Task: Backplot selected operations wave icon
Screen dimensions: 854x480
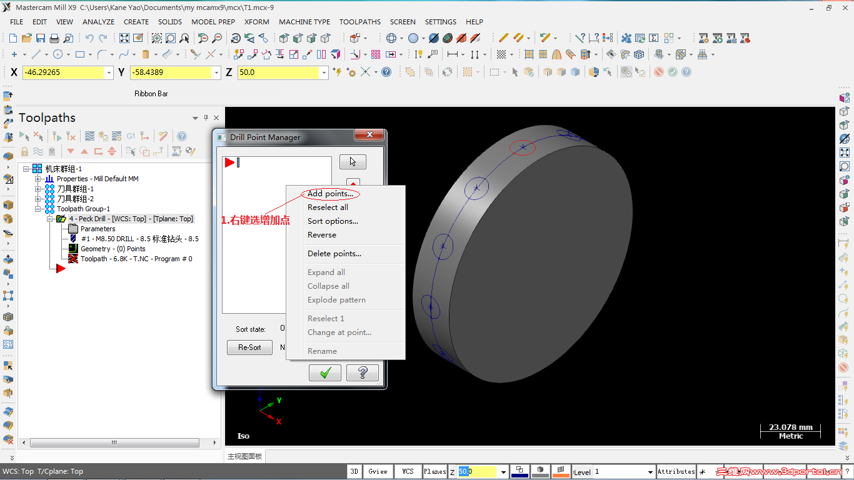Action: (x=89, y=136)
